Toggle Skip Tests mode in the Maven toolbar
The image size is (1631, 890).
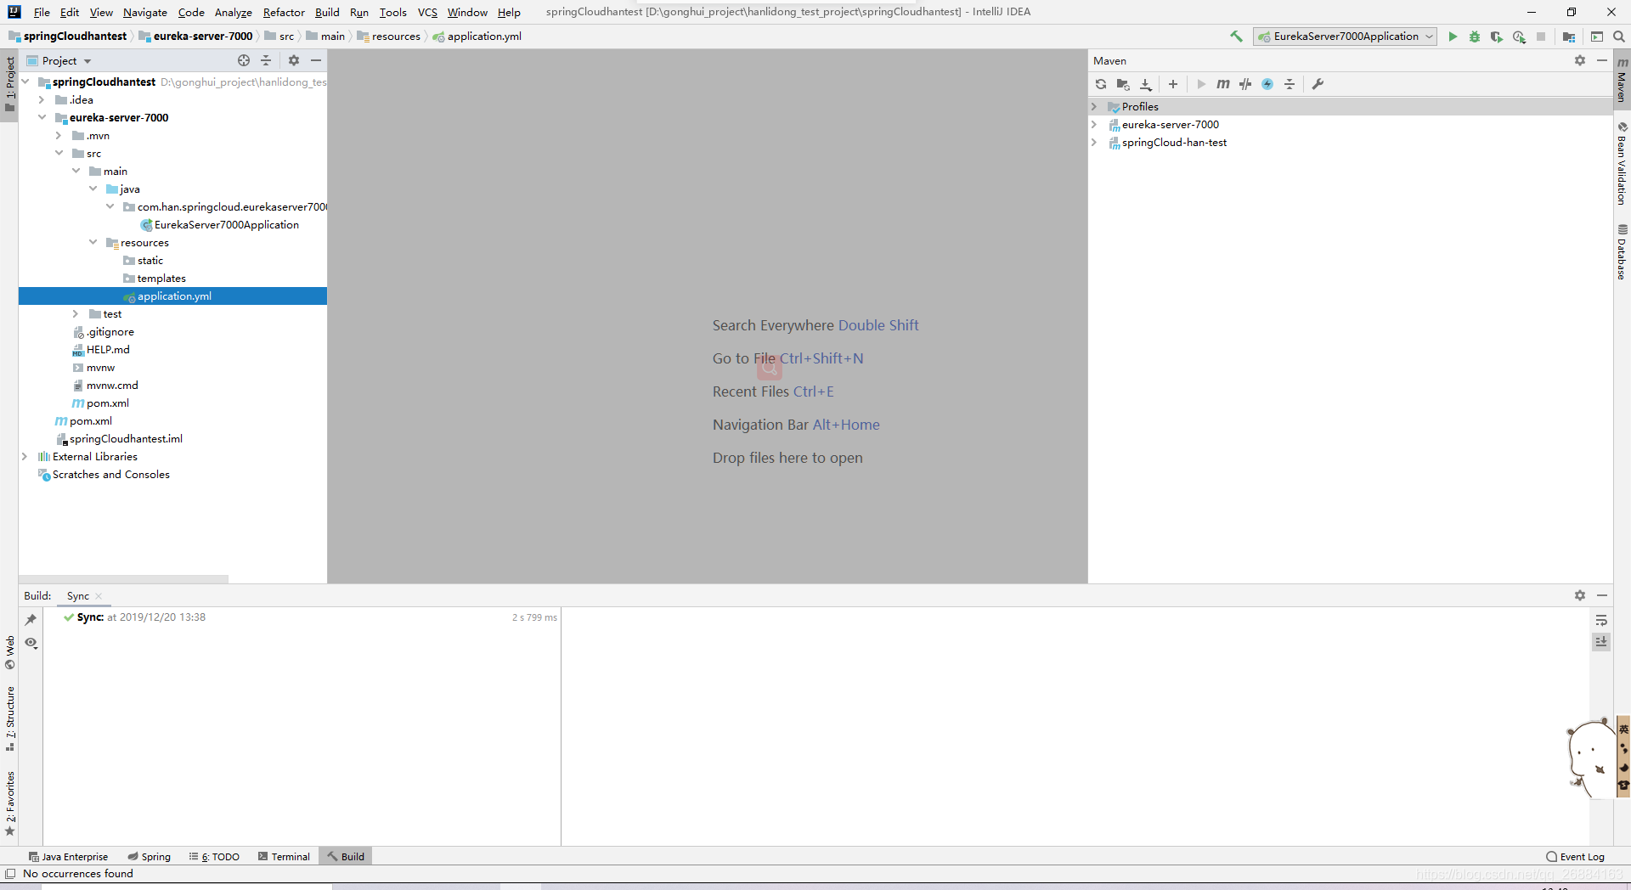(x=1245, y=84)
